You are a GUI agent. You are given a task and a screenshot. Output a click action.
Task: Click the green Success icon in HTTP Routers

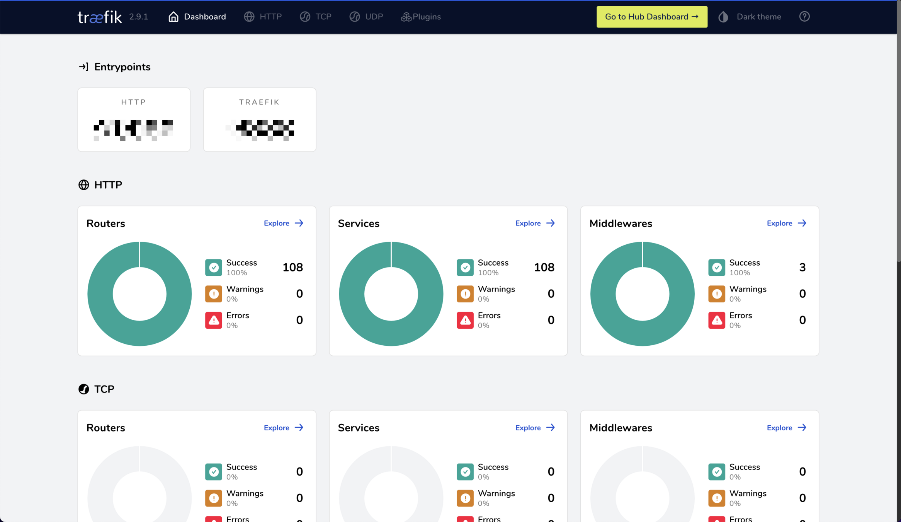[x=214, y=268]
